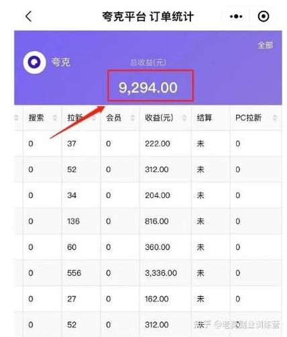Open the three-dot more menu
This screenshot has width=287, height=337.
236,17
